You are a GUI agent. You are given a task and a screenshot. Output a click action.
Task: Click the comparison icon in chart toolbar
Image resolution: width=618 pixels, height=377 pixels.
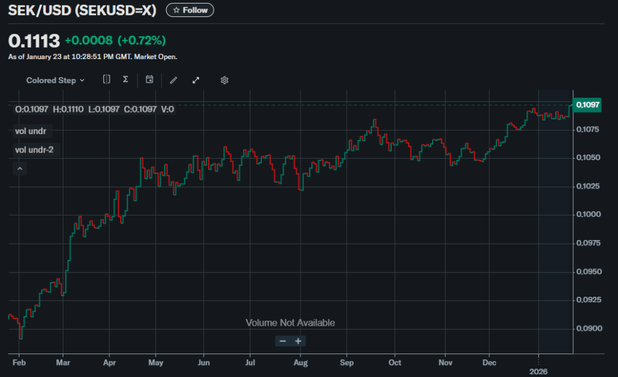107,80
